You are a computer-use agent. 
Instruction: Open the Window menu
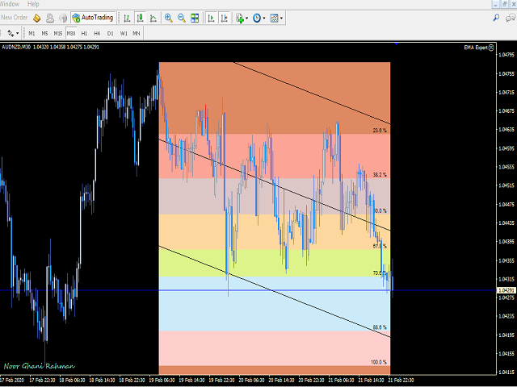10,4
